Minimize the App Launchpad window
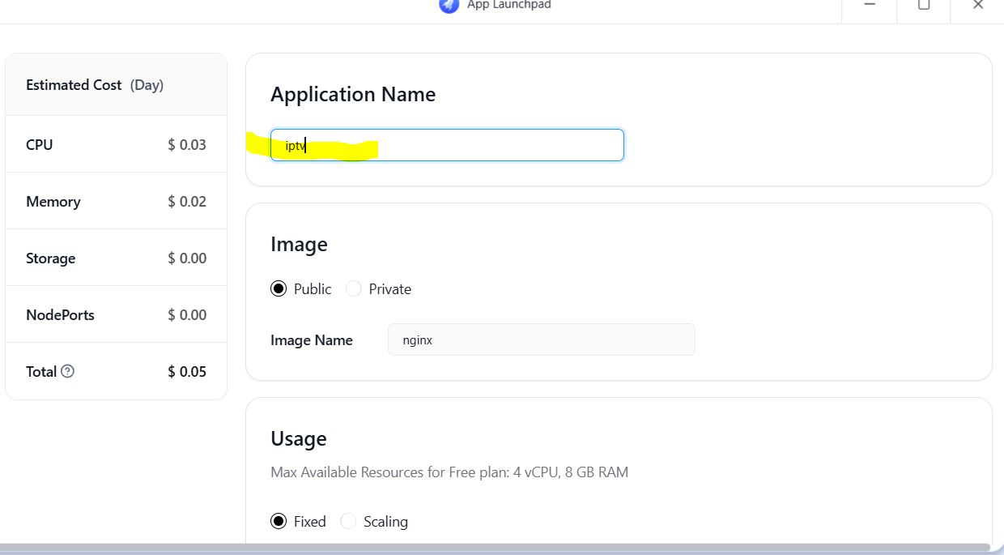 click(870, 5)
